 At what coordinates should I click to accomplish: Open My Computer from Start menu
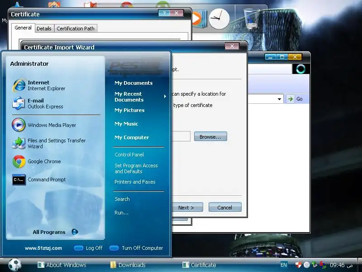pyautogui.click(x=132, y=137)
